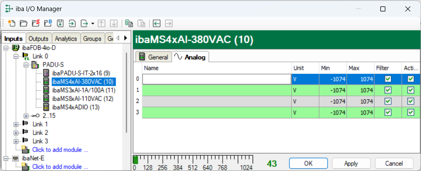Click the Import icon with arrow entering page
421x171 pixels.
coord(72,23)
